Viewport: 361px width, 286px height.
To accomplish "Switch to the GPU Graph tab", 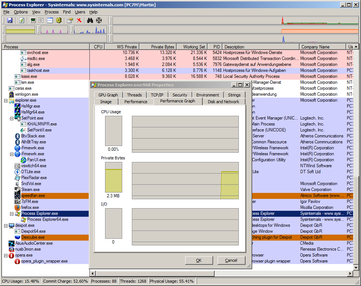I will click(x=108, y=95).
